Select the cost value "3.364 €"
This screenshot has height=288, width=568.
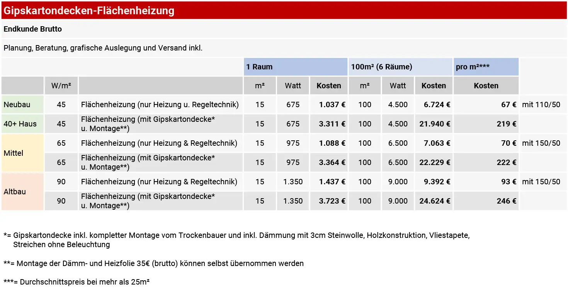coord(332,162)
